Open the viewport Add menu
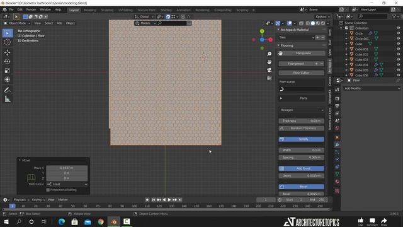Screen dimensions: 403x227 click(60, 23)
